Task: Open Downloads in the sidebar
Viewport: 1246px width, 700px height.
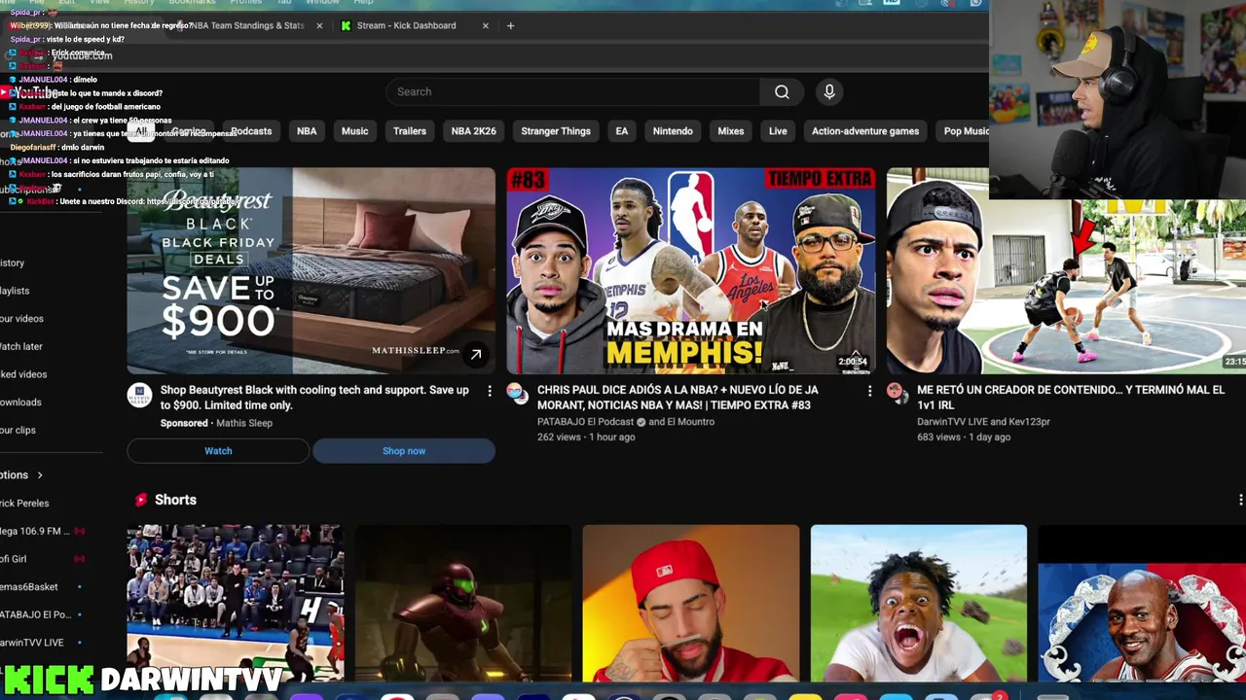Action: (x=21, y=402)
